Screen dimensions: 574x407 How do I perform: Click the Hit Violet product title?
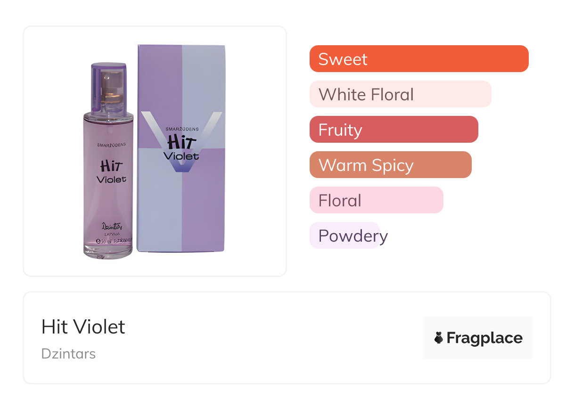click(83, 326)
